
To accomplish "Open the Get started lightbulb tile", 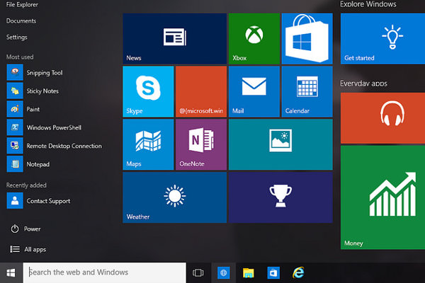I will (382, 38).
